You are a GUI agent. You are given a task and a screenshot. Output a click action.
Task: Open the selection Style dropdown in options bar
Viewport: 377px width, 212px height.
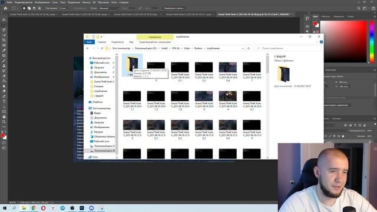110,8
